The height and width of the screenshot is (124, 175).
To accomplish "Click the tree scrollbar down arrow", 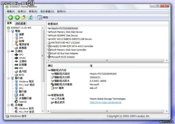I will (43, 111).
